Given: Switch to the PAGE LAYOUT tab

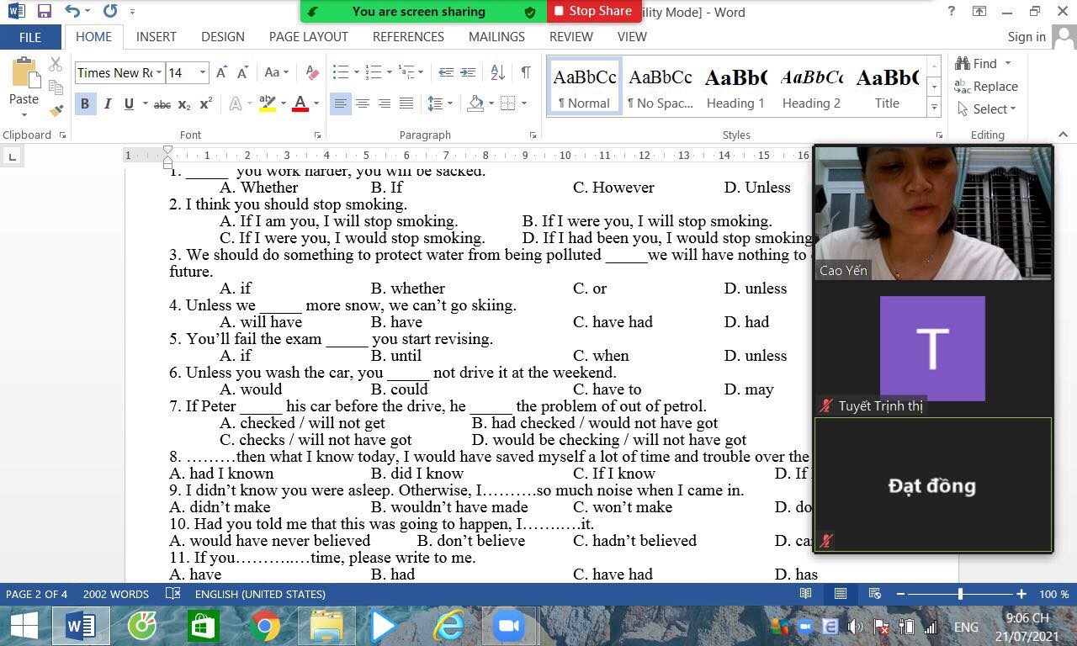Looking at the screenshot, I should coord(308,37).
